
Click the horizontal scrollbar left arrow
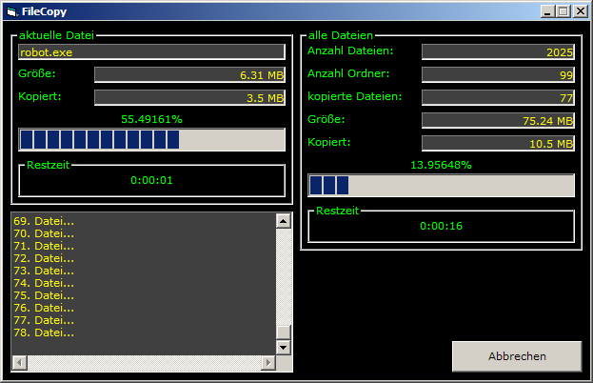click(19, 363)
